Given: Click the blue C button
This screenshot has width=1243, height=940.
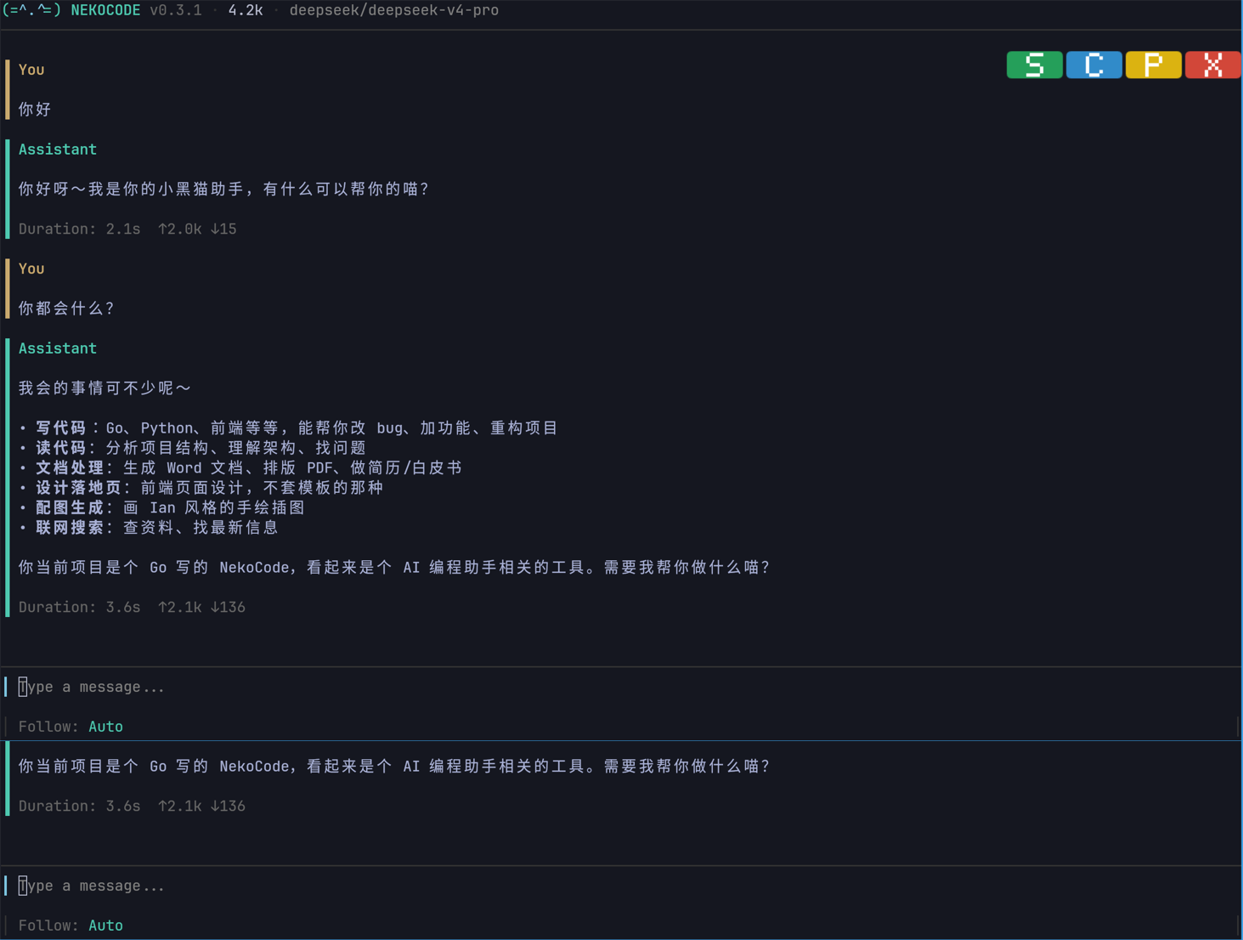Looking at the screenshot, I should [x=1093, y=65].
